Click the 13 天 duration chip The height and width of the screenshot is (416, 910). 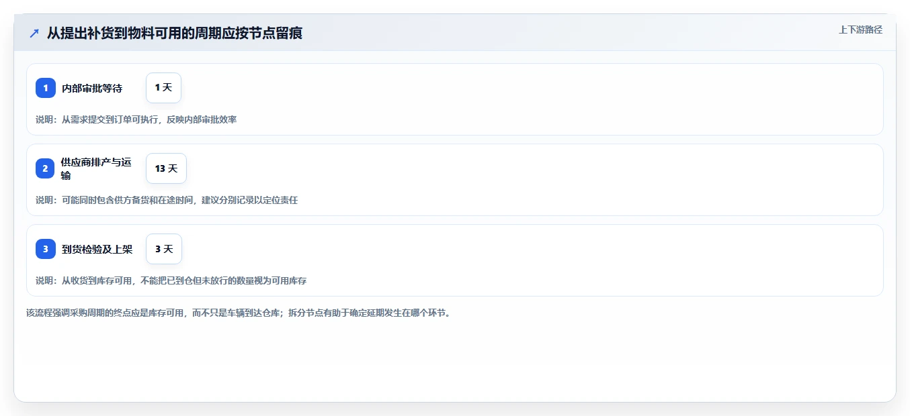tap(166, 168)
